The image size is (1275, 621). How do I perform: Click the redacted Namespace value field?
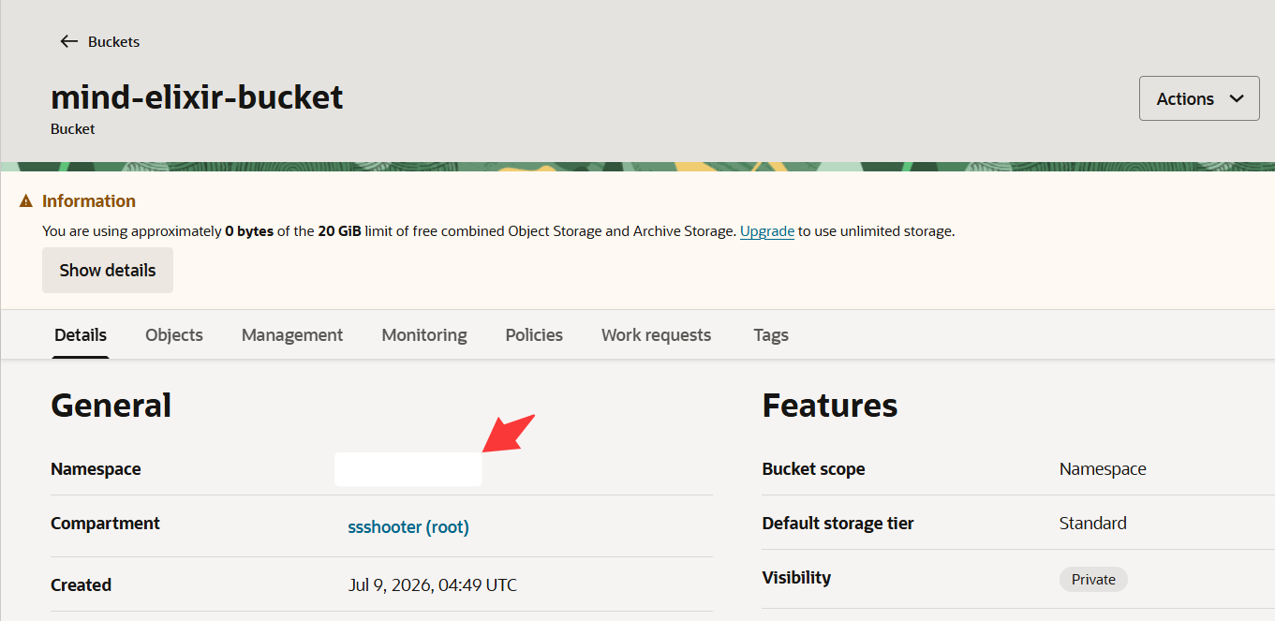(x=408, y=469)
